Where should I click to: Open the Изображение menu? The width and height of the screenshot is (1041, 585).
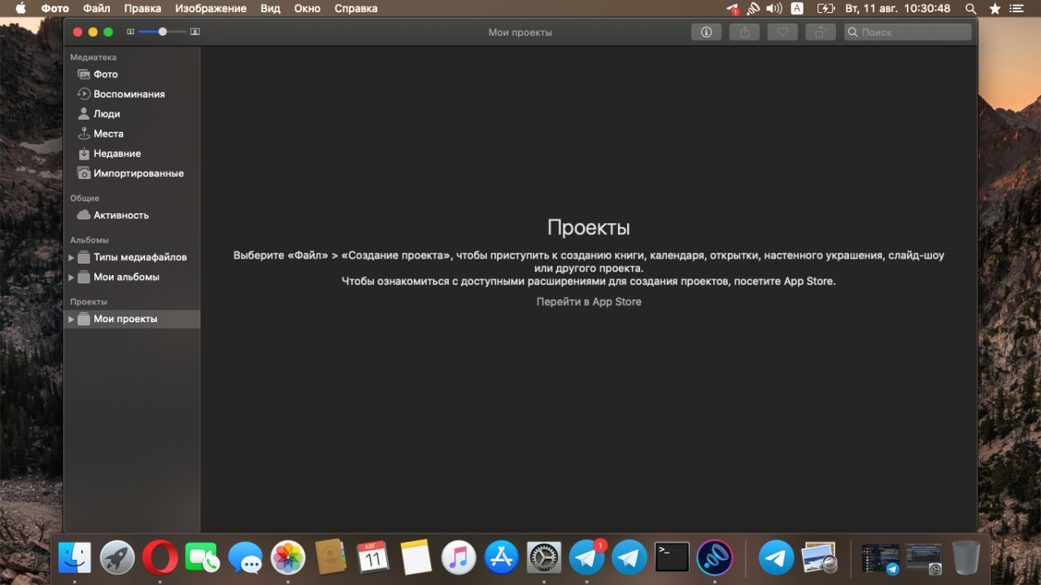[211, 8]
